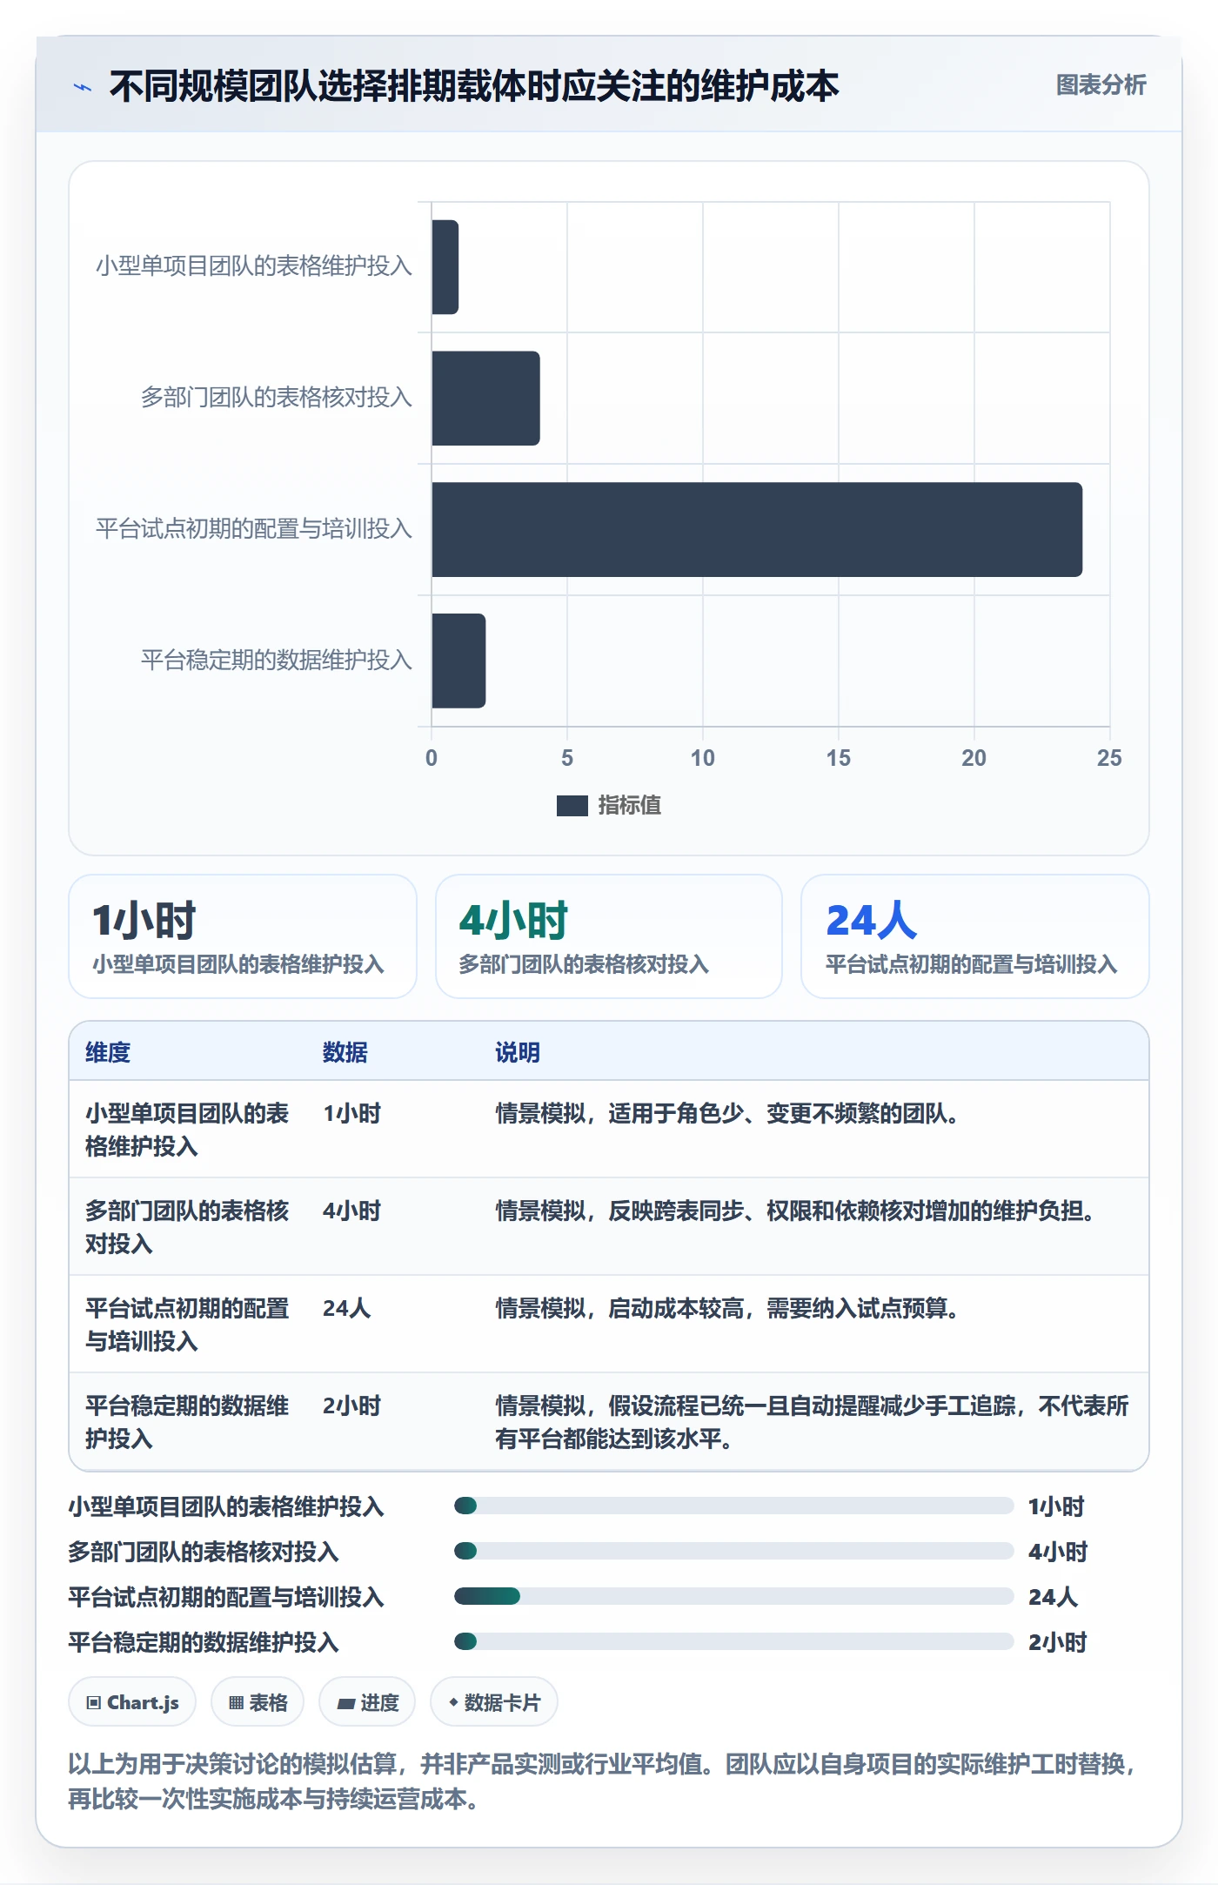
Task: Click the lightning icon beside the title
Action: 83,87
